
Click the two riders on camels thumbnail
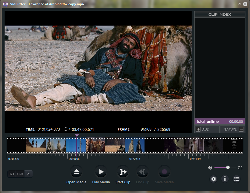36,145
